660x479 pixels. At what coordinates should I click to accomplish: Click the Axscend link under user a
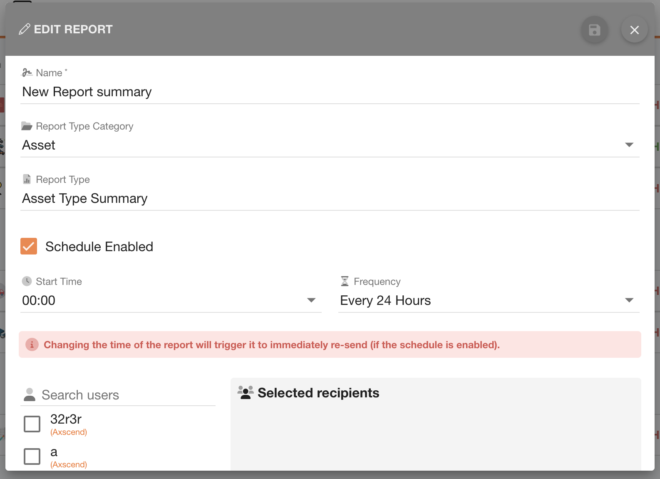68,464
